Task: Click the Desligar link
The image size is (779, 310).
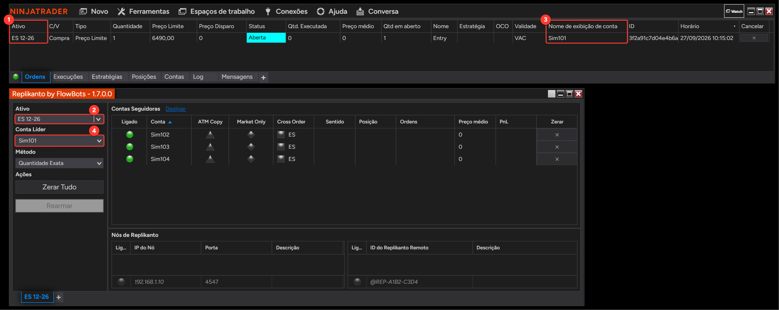Action: point(176,109)
